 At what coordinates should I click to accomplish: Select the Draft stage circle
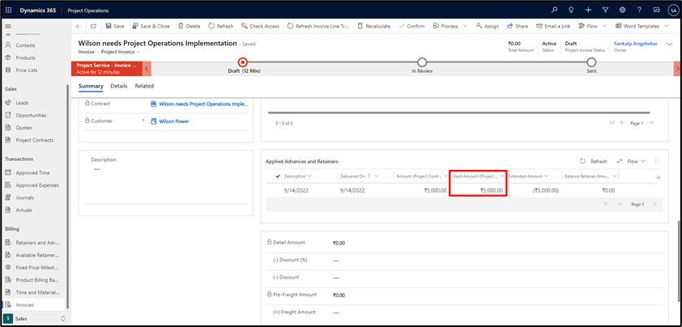pyautogui.click(x=241, y=62)
